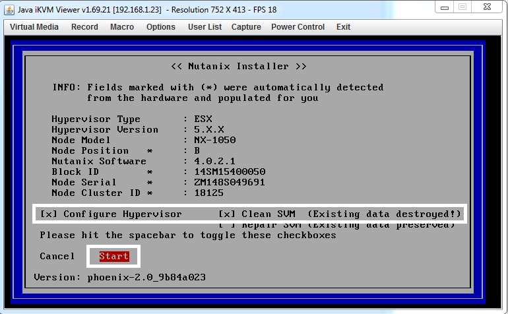Open the Record menu
The height and width of the screenshot is (314, 508).
(x=84, y=27)
